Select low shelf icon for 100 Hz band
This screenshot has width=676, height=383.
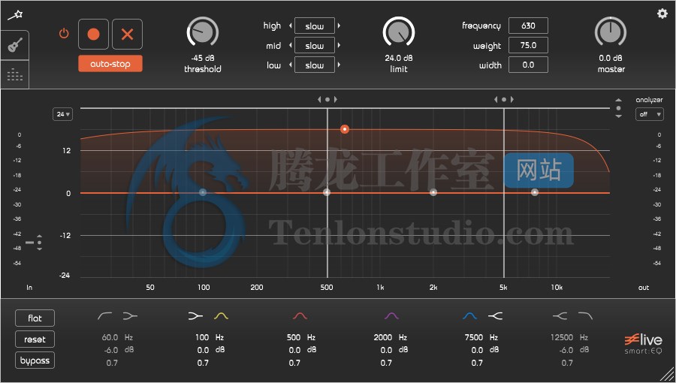point(195,316)
